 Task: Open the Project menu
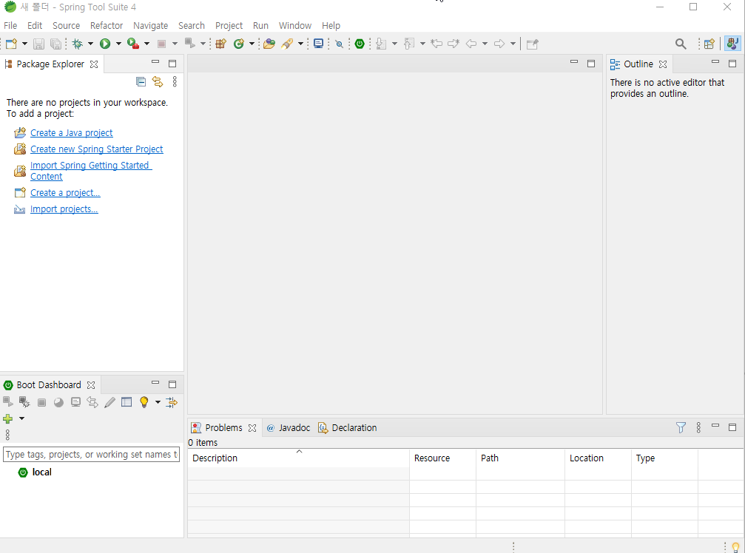click(229, 26)
